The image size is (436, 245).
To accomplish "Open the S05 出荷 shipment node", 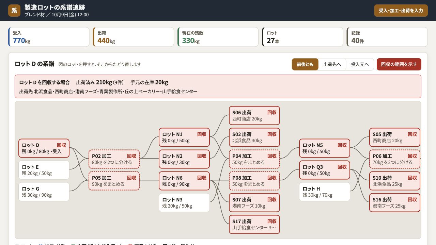I will point(395,137).
